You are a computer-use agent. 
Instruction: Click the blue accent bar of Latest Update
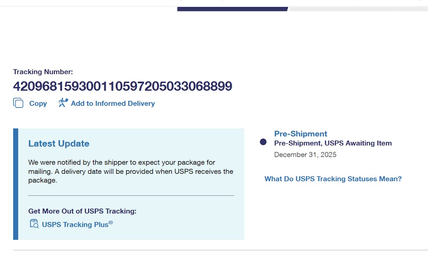click(x=15, y=184)
